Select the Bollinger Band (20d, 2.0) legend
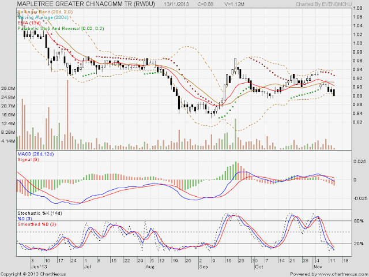Viewport: 369px width, 277px height. pos(45,12)
